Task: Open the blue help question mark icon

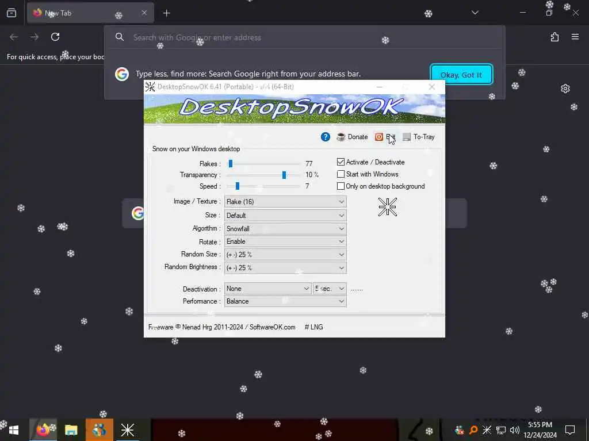Action: [326, 137]
